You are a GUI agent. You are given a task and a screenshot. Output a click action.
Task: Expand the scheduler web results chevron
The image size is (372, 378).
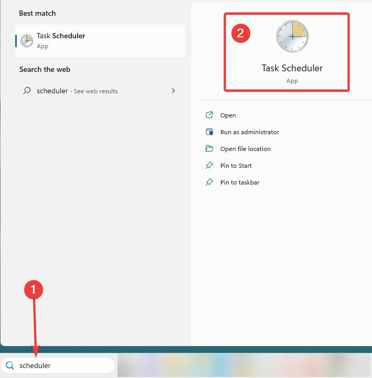(173, 91)
